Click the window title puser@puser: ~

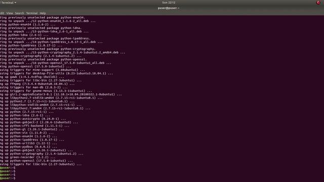click(169, 8)
